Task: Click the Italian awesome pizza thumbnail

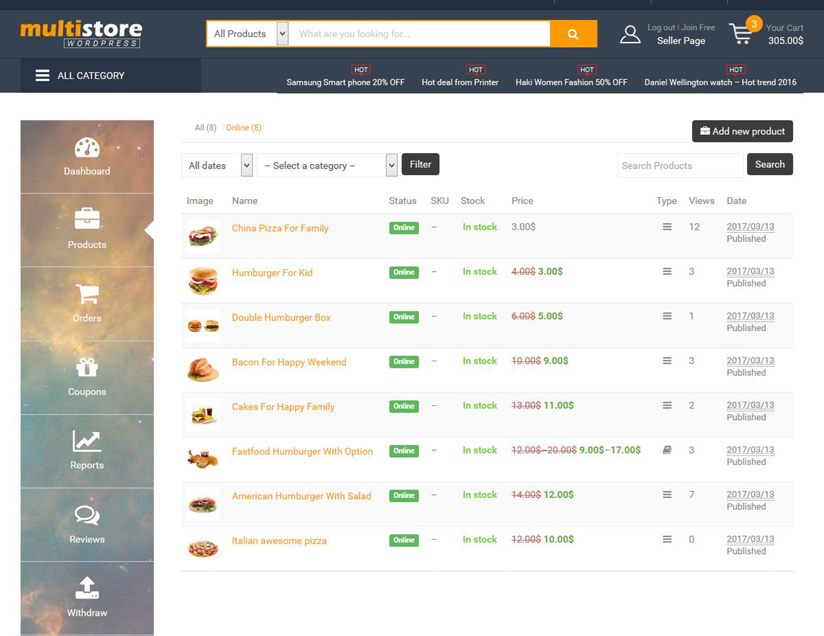Action: pos(203,548)
